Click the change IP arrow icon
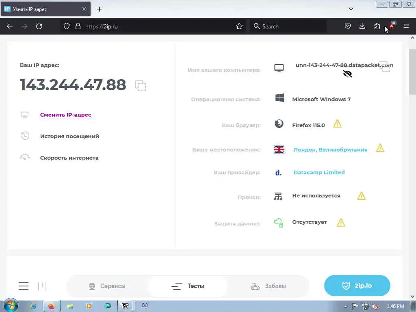The image size is (416, 312). pos(25,115)
